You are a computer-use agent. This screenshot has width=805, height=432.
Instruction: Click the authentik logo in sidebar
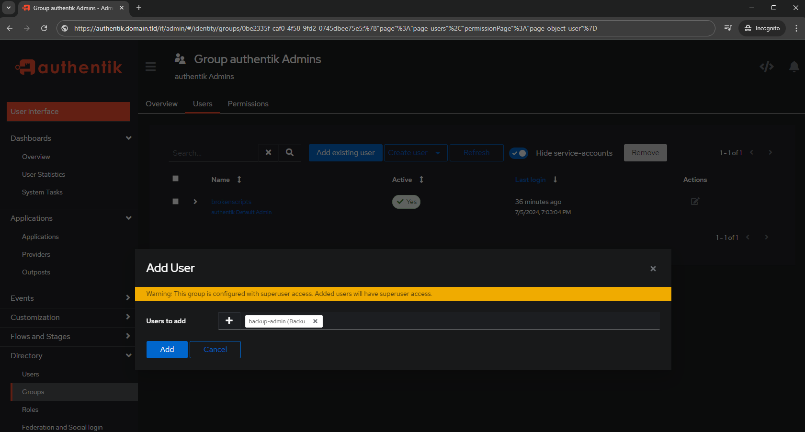click(x=69, y=67)
